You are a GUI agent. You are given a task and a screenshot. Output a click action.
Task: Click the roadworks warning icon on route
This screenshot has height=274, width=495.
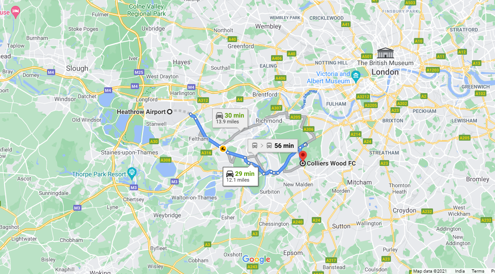[x=223, y=149]
